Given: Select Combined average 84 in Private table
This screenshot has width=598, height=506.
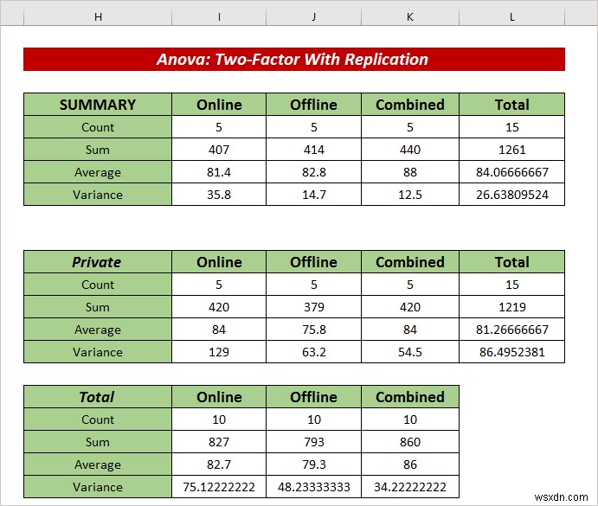Looking at the screenshot, I should [x=410, y=330].
